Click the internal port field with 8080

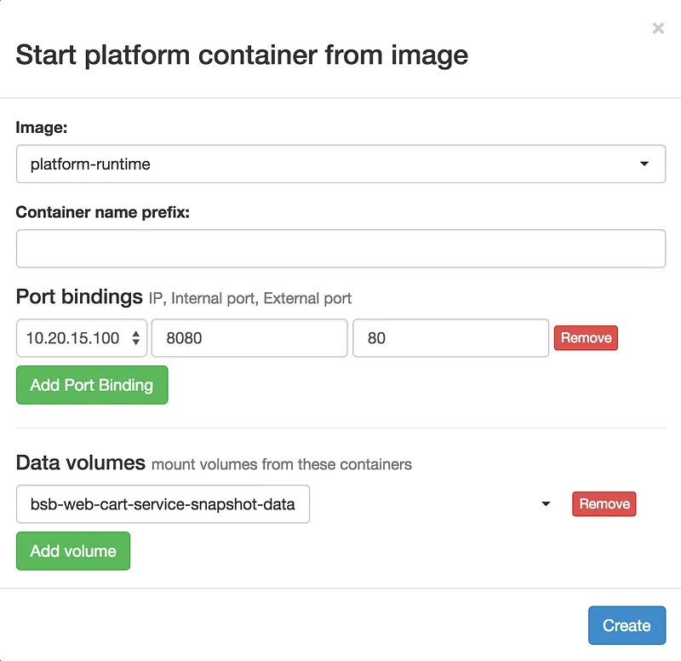tap(249, 338)
